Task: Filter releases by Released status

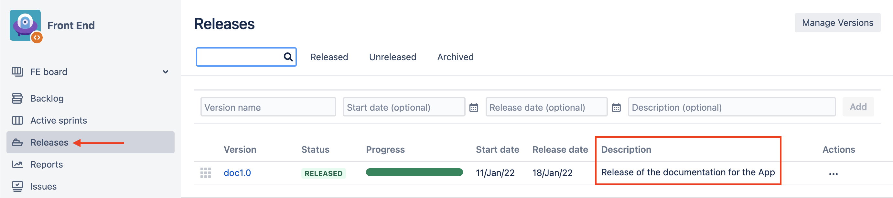Action: click(x=329, y=57)
